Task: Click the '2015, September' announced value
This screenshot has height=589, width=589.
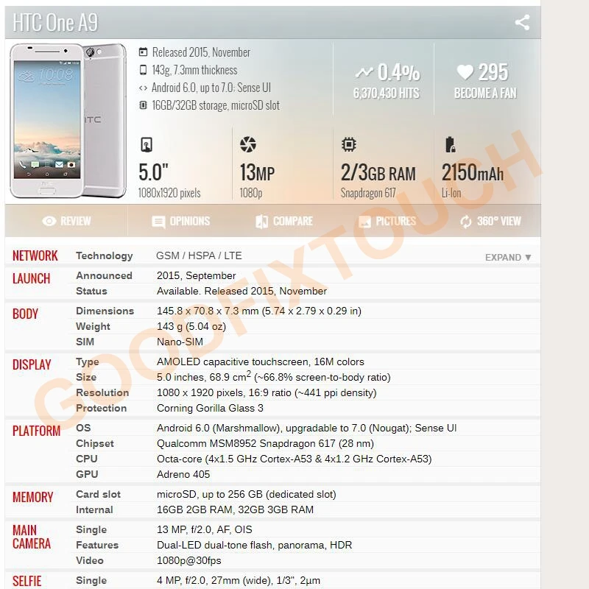Action: click(x=196, y=275)
